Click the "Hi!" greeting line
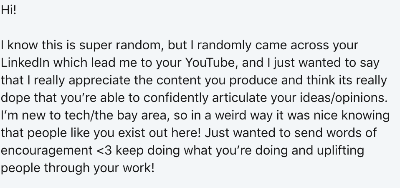Image resolution: width=400 pixels, height=188 pixels. 9,10
